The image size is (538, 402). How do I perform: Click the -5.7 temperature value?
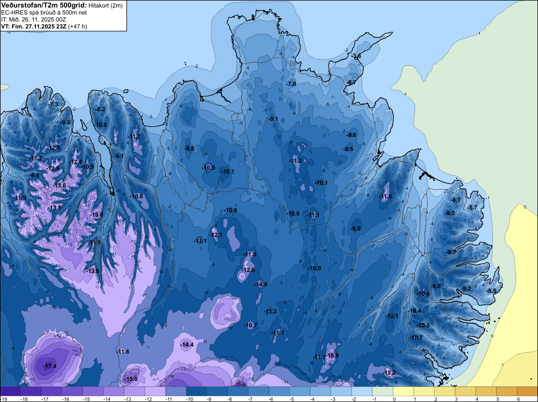click(x=472, y=207)
